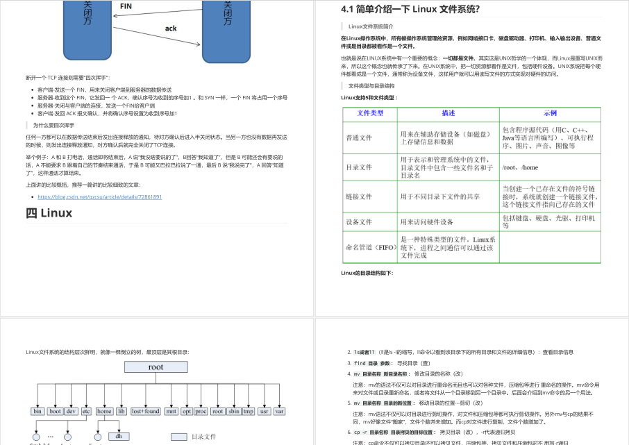Click the 'sbin' directory node
Image resolution: width=629 pixels, height=445 pixels.
pos(234,411)
